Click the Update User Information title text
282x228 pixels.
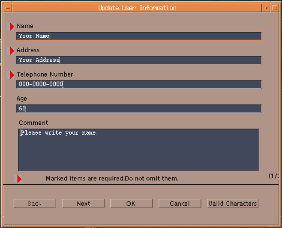(137, 8)
